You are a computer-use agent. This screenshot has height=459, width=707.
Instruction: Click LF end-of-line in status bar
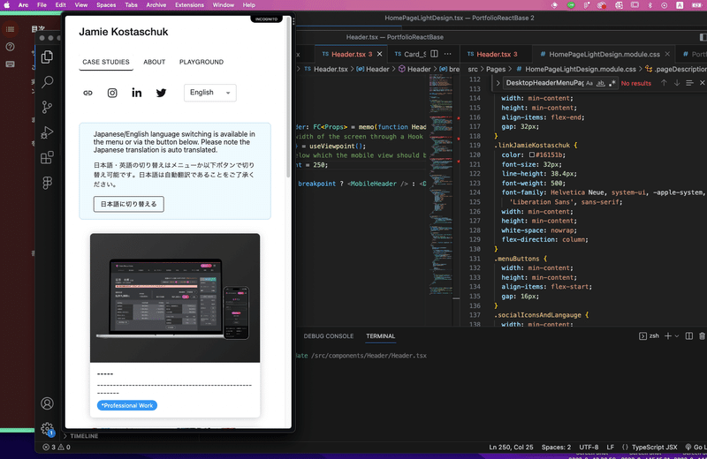tap(610, 448)
